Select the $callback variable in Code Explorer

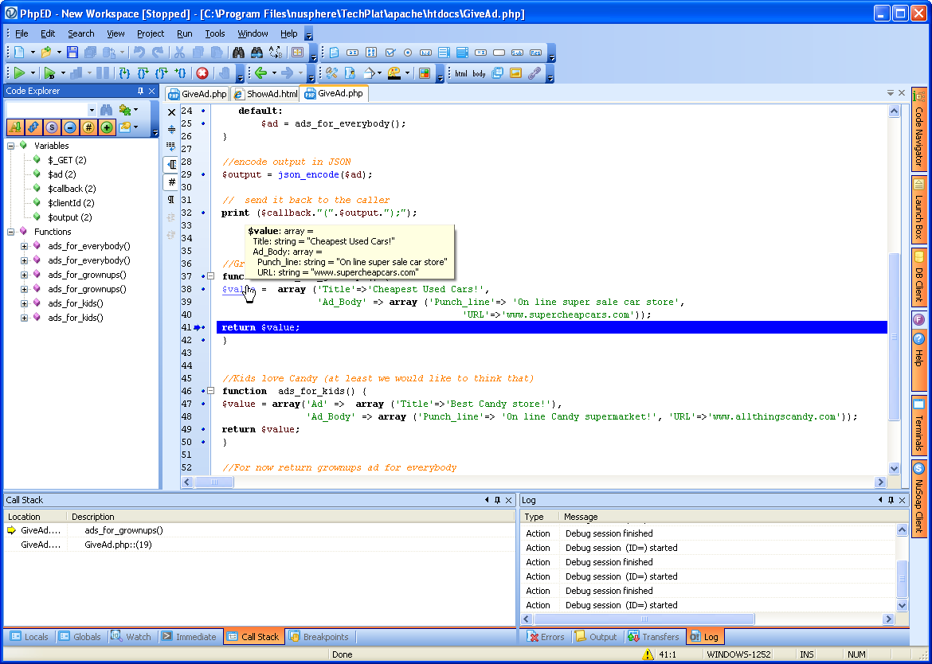coord(71,189)
